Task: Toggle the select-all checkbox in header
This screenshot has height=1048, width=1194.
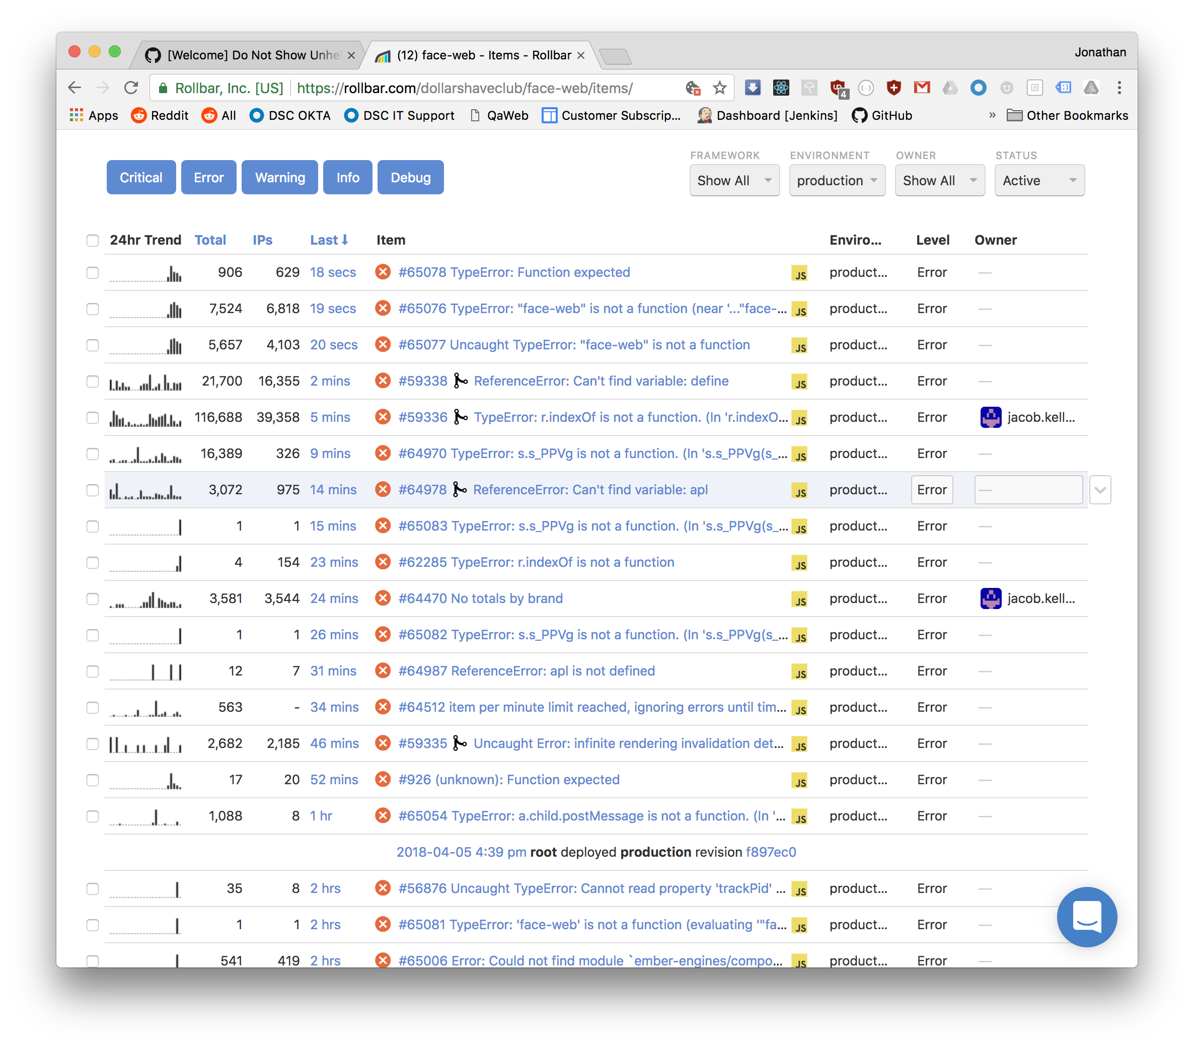Action: click(x=92, y=241)
